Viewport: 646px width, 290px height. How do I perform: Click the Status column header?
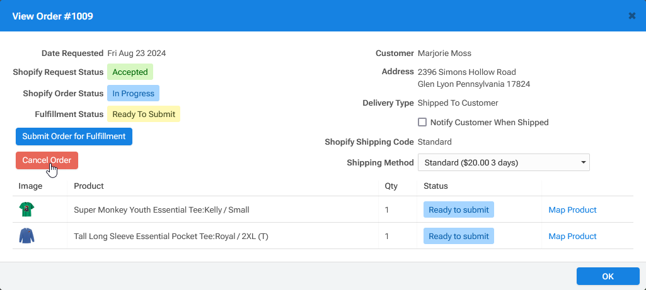tap(435, 186)
